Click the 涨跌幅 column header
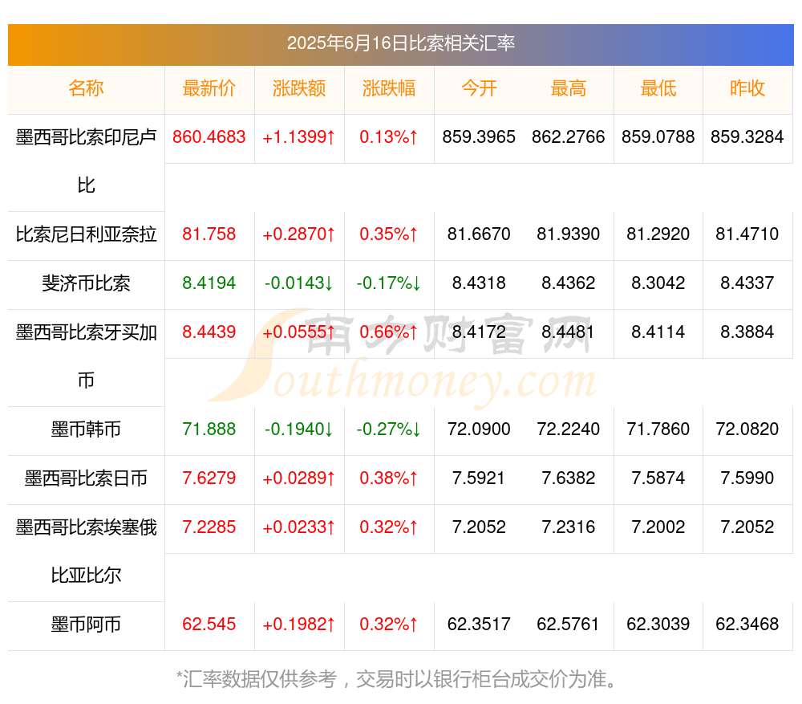 (x=389, y=88)
